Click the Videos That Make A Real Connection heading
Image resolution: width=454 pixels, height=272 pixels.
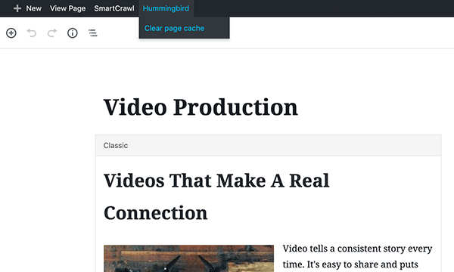(x=216, y=196)
